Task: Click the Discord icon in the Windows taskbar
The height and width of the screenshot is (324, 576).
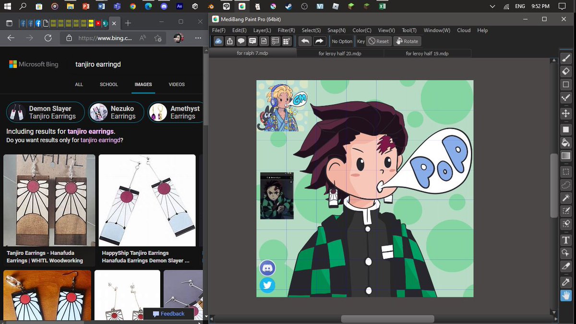Action: click(x=164, y=7)
